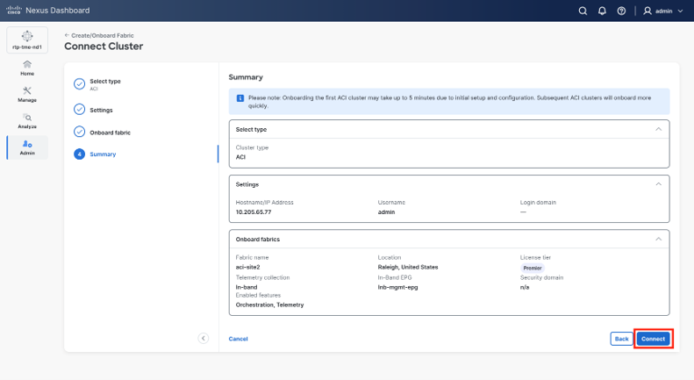
Task: Select the Security domain n/a value
Action: pos(525,287)
